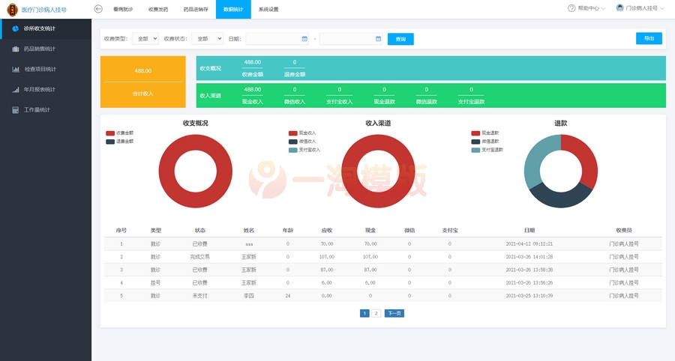Click 微信退款 value in green bar

click(427, 90)
